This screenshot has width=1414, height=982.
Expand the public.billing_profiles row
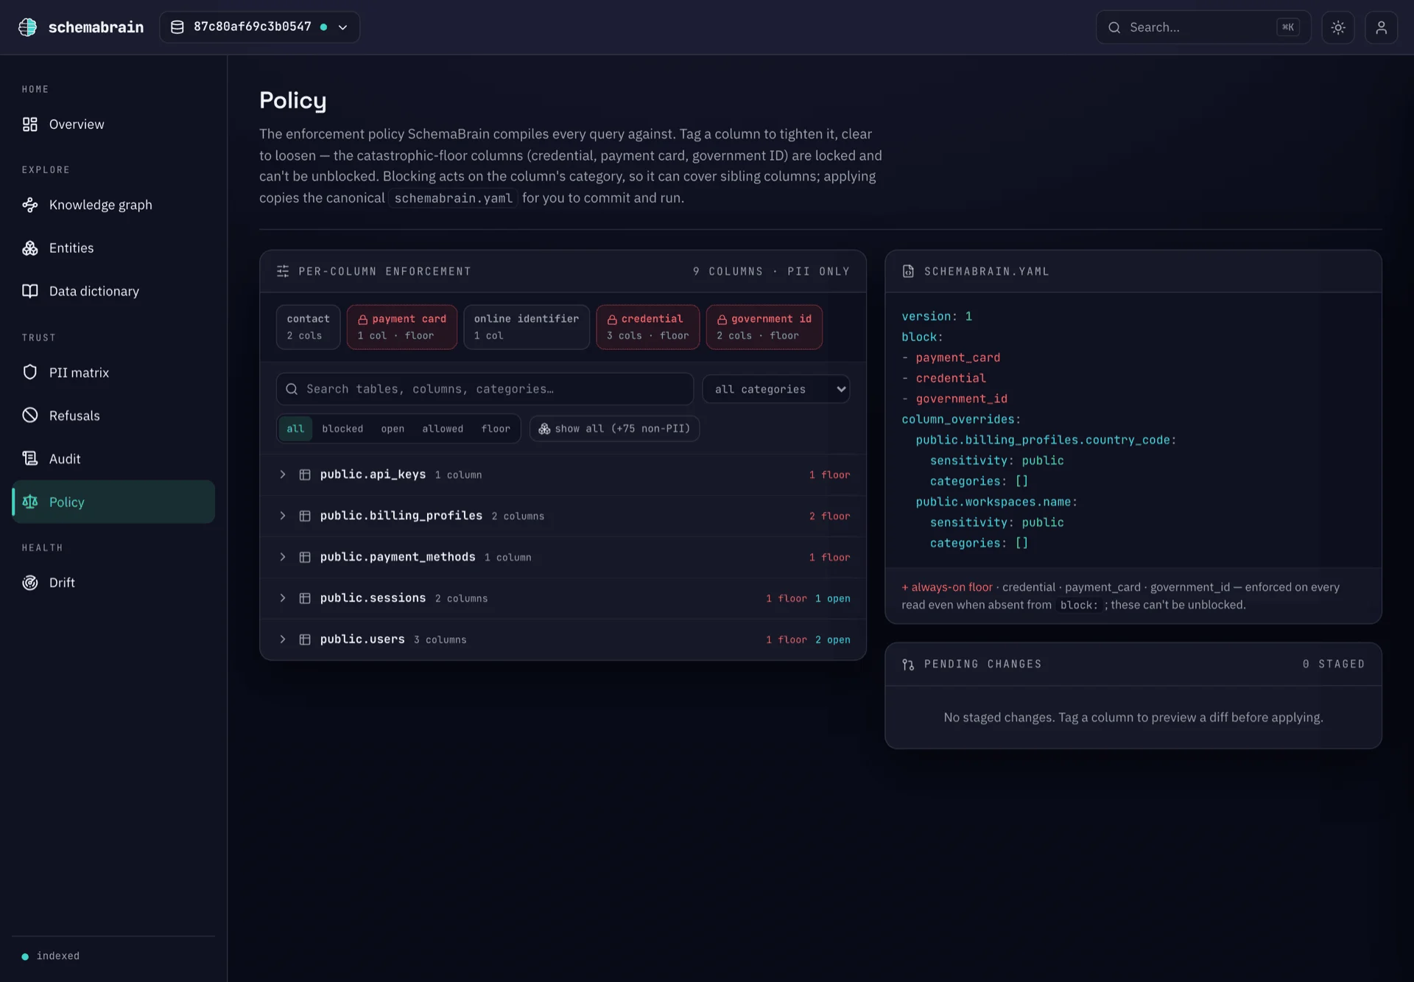tap(563, 516)
